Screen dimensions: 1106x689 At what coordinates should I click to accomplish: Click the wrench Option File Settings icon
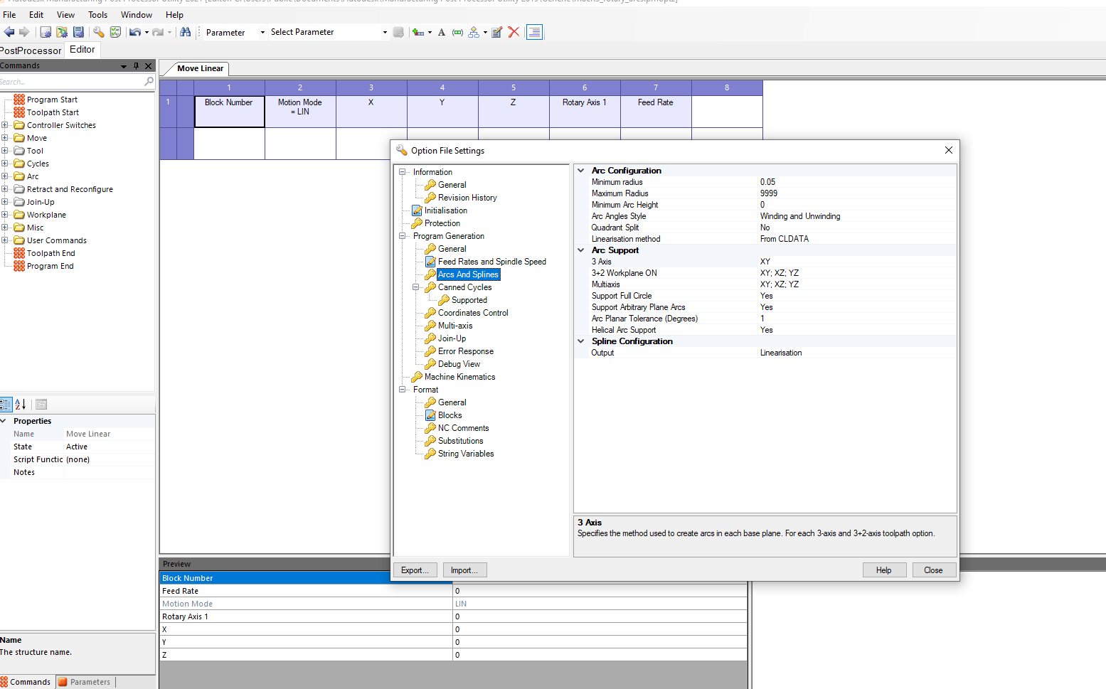pos(98,32)
